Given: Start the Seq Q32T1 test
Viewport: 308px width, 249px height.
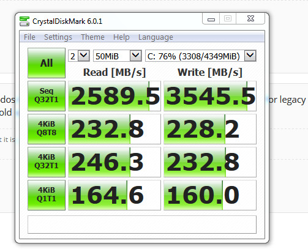Looking at the screenshot, I should point(47,96).
